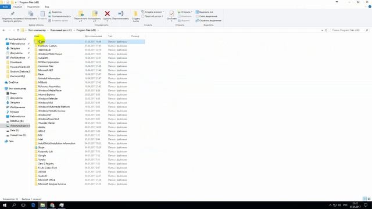The height and width of the screenshot is (209, 372).
Task: Sort by the Тип column header
Action: (x=110, y=36)
